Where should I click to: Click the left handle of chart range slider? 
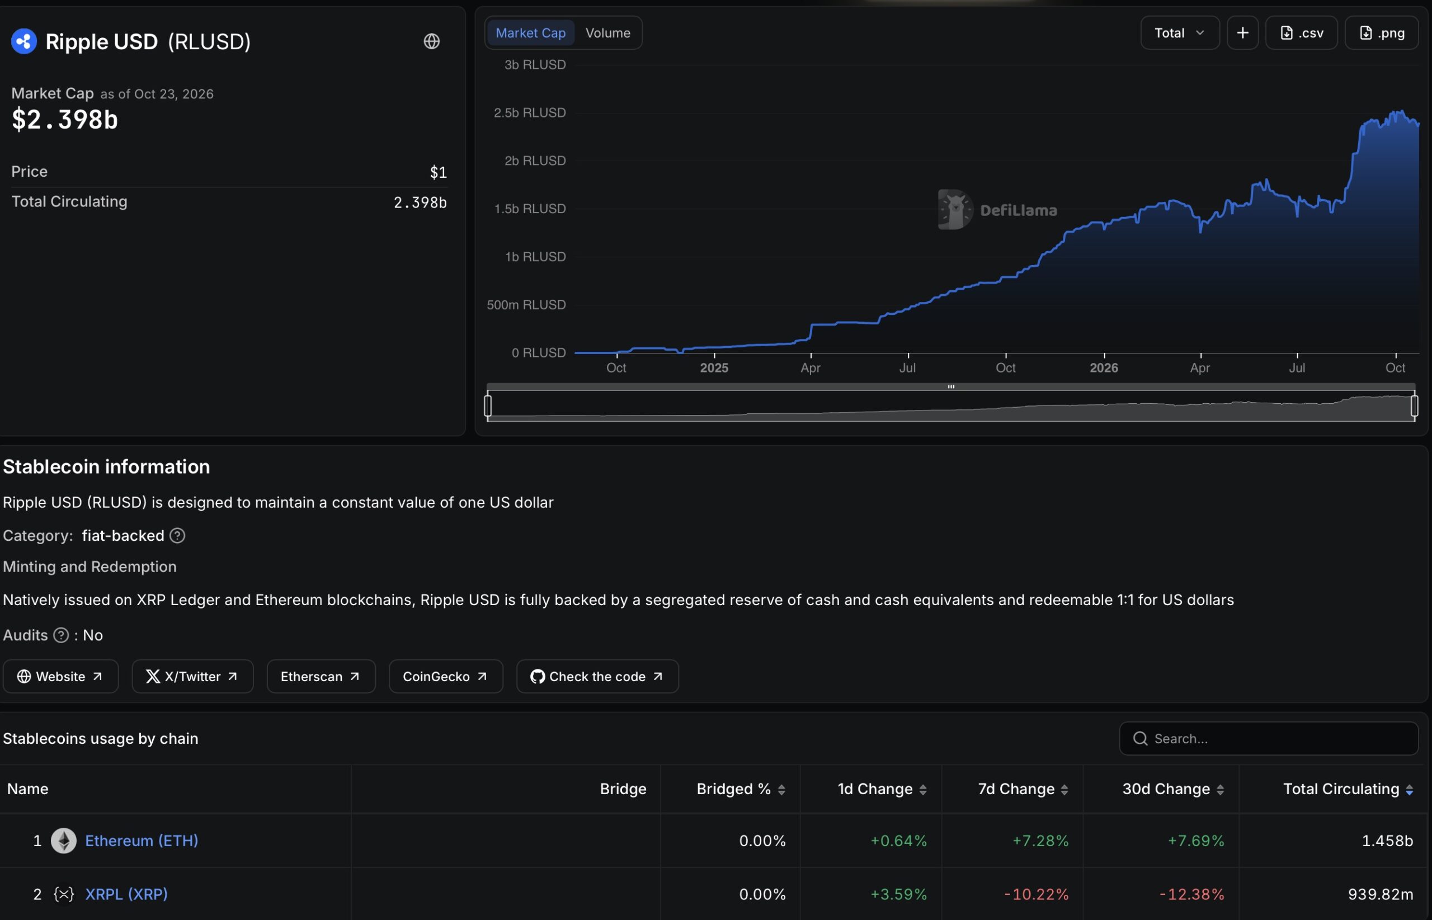[x=488, y=405]
